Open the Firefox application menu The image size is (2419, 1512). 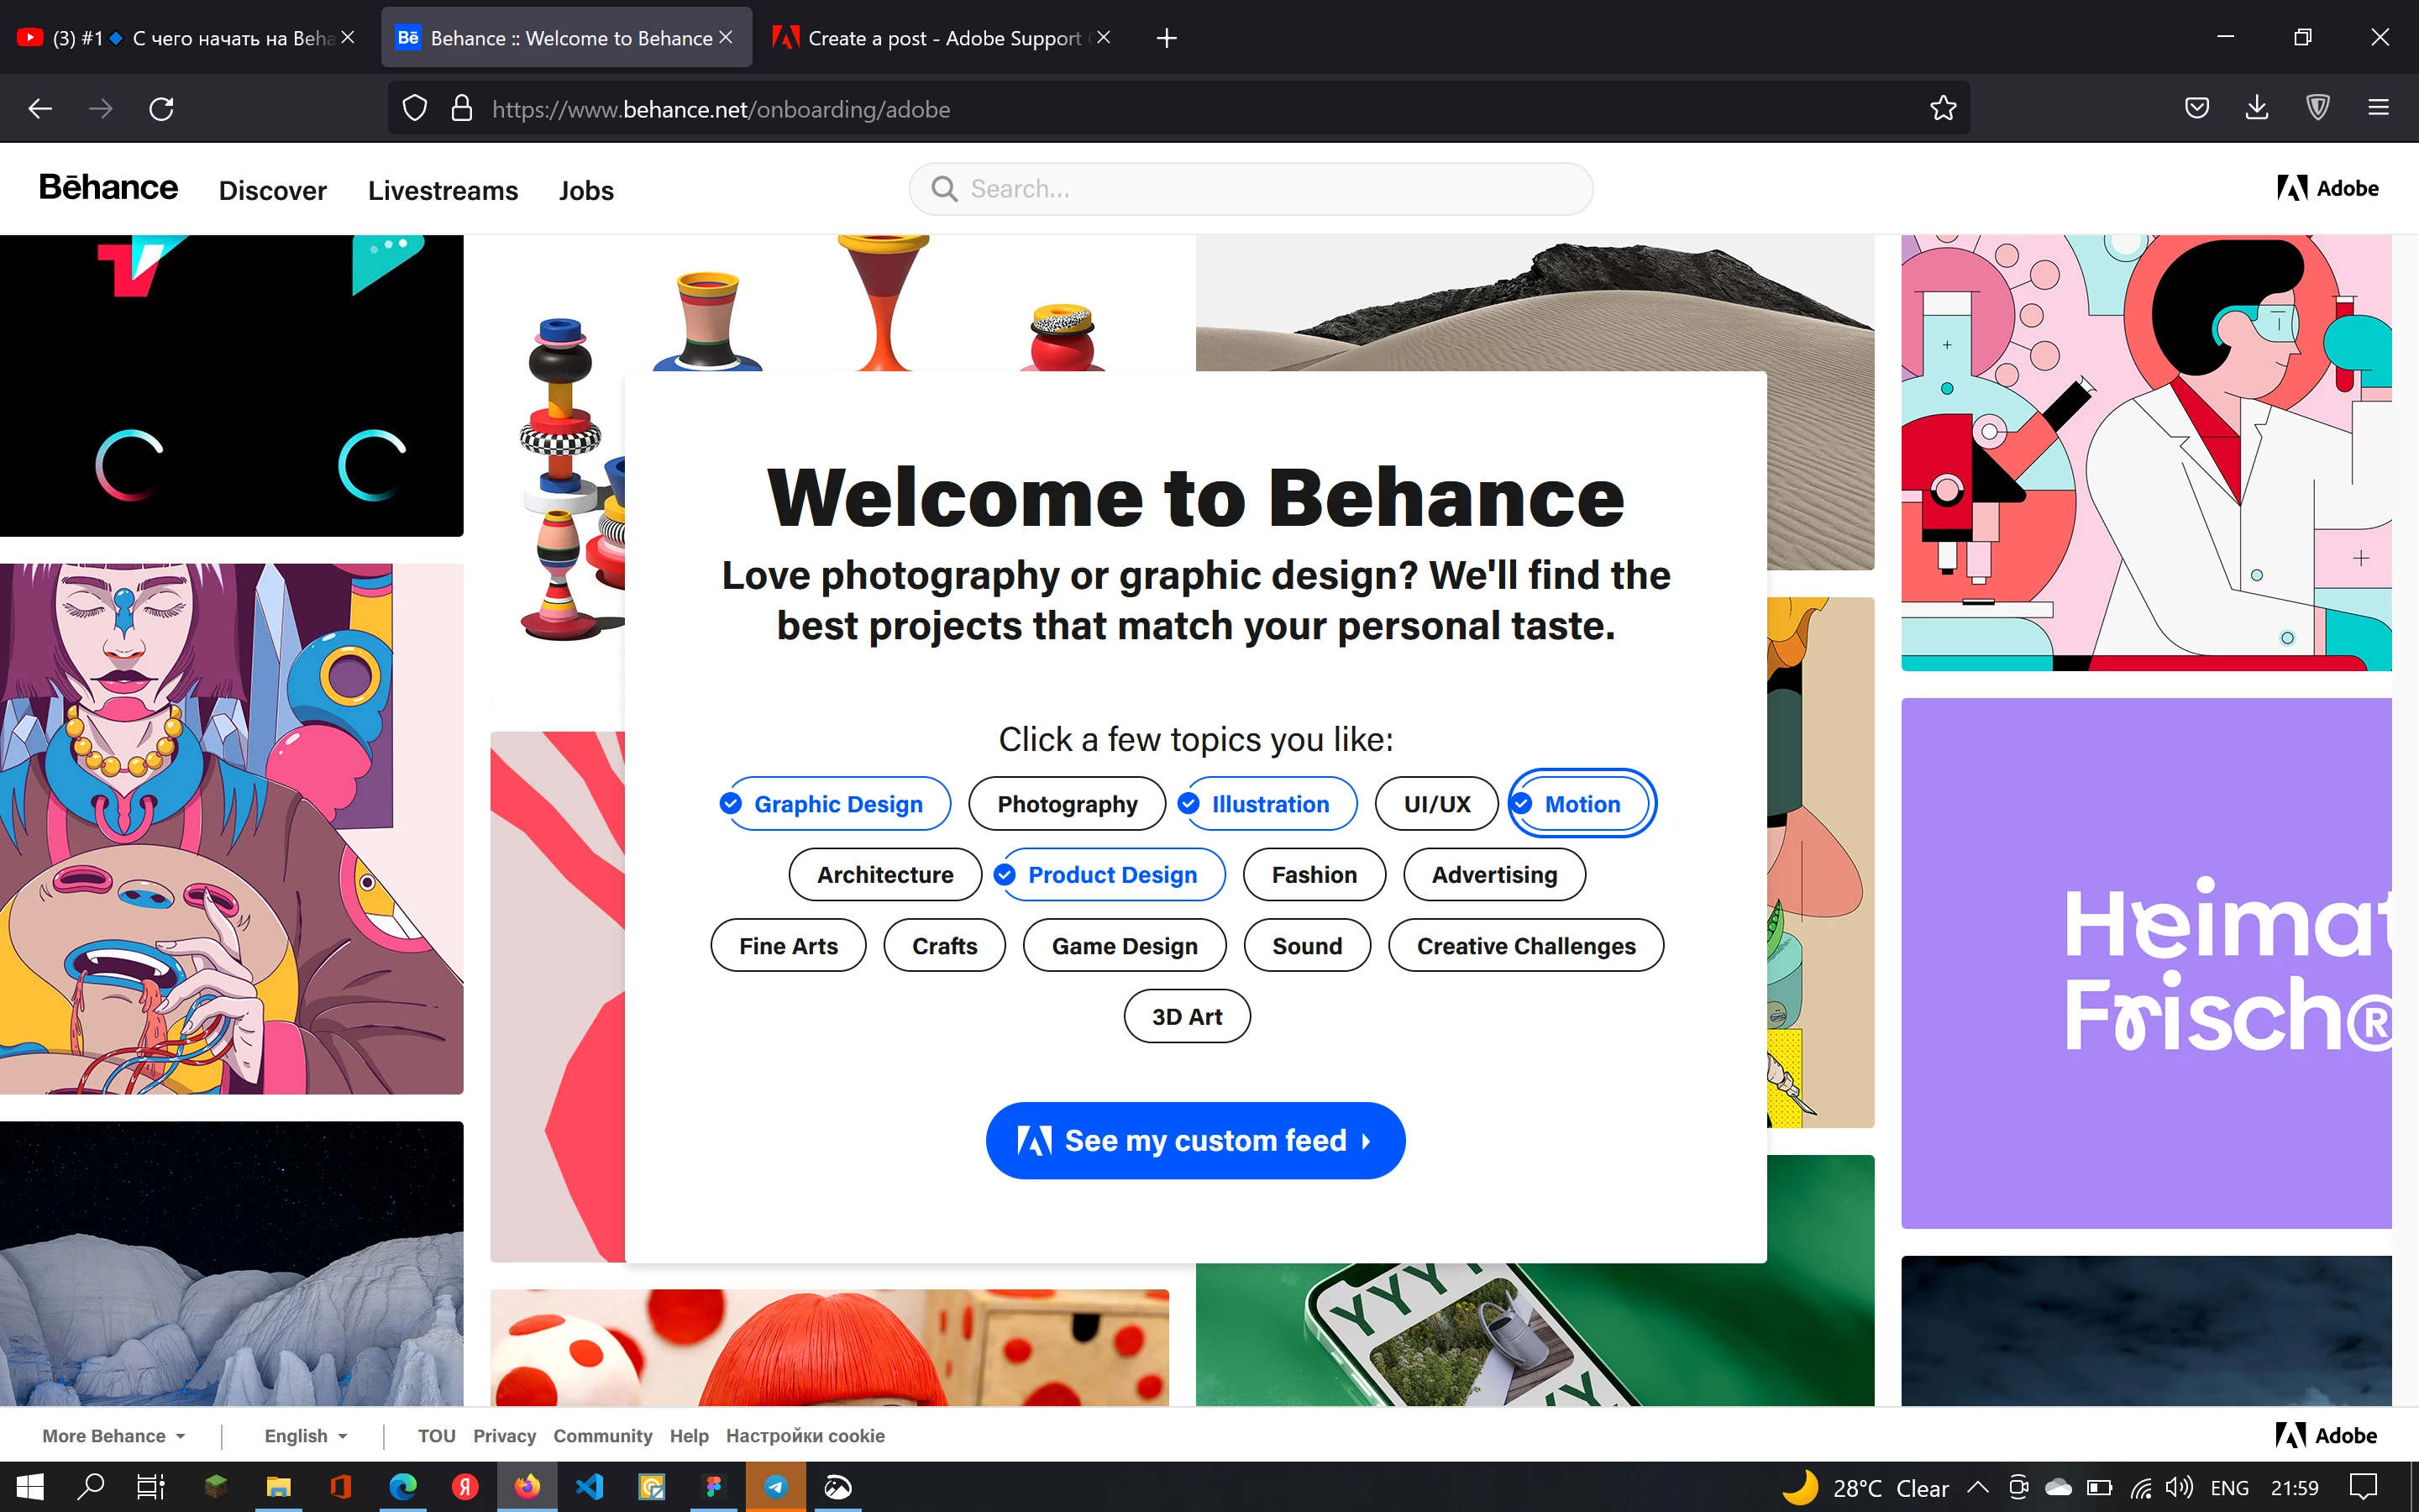coord(2378,108)
